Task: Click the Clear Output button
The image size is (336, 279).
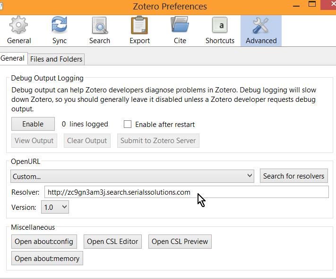Action: [87, 141]
